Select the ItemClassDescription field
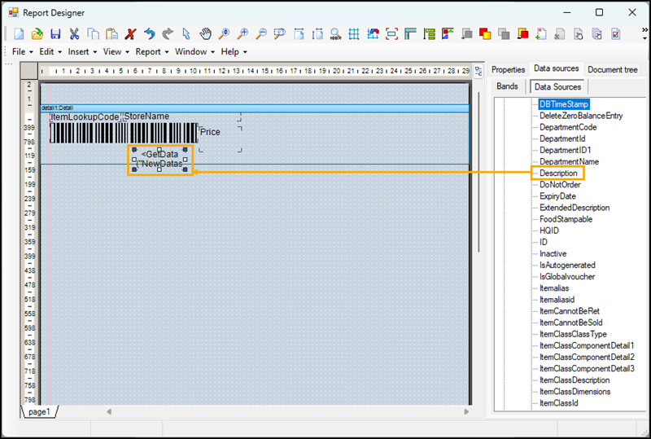Screen dimensions: 651x439 [575, 380]
